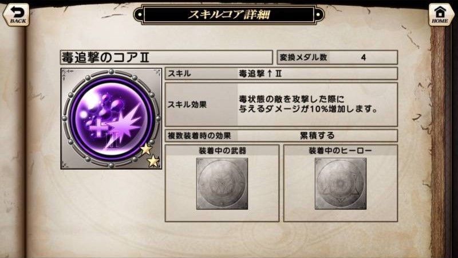Tap the スキルコア詳細 title banner

pyautogui.click(x=228, y=14)
